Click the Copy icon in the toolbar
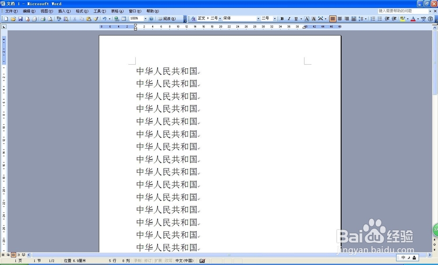Viewport: 438px width, 265px height. click(81, 19)
